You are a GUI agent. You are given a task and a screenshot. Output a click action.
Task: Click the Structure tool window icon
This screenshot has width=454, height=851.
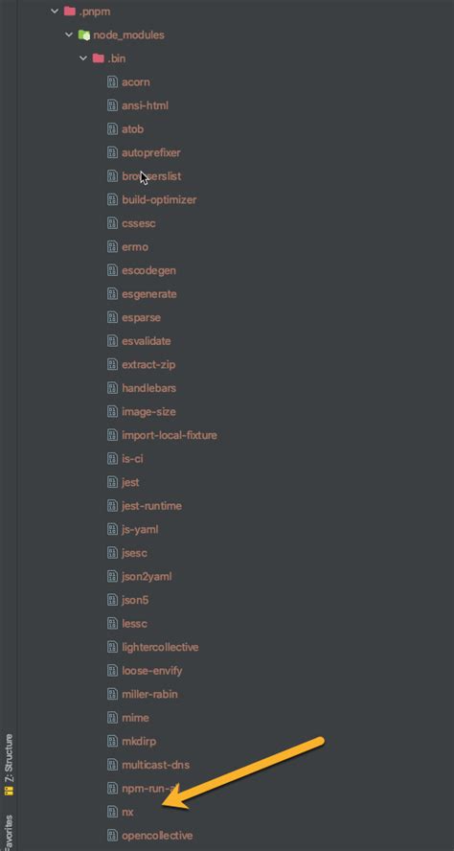tap(9, 791)
